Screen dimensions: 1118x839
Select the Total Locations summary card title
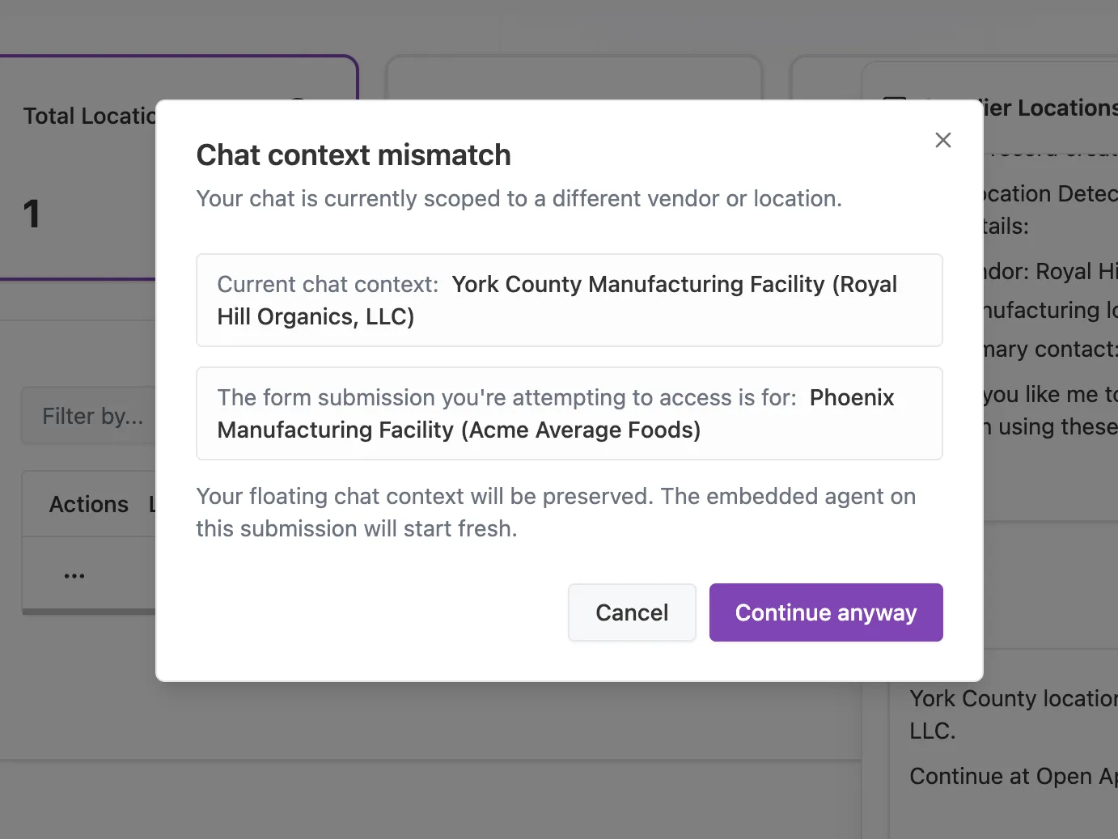coord(89,116)
